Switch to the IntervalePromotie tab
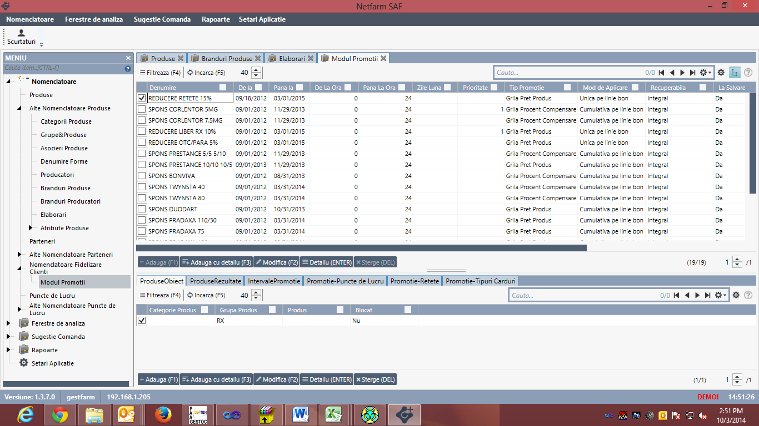This screenshot has height=426, width=759. point(274,281)
